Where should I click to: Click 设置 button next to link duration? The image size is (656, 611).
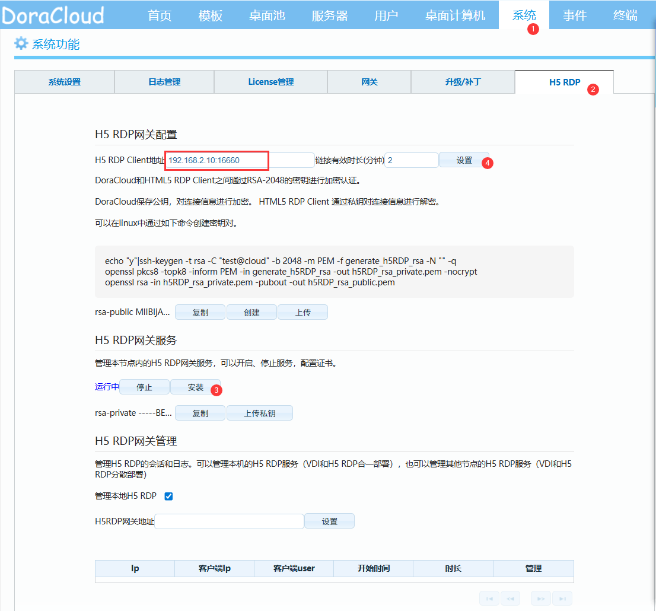[x=464, y=160]
